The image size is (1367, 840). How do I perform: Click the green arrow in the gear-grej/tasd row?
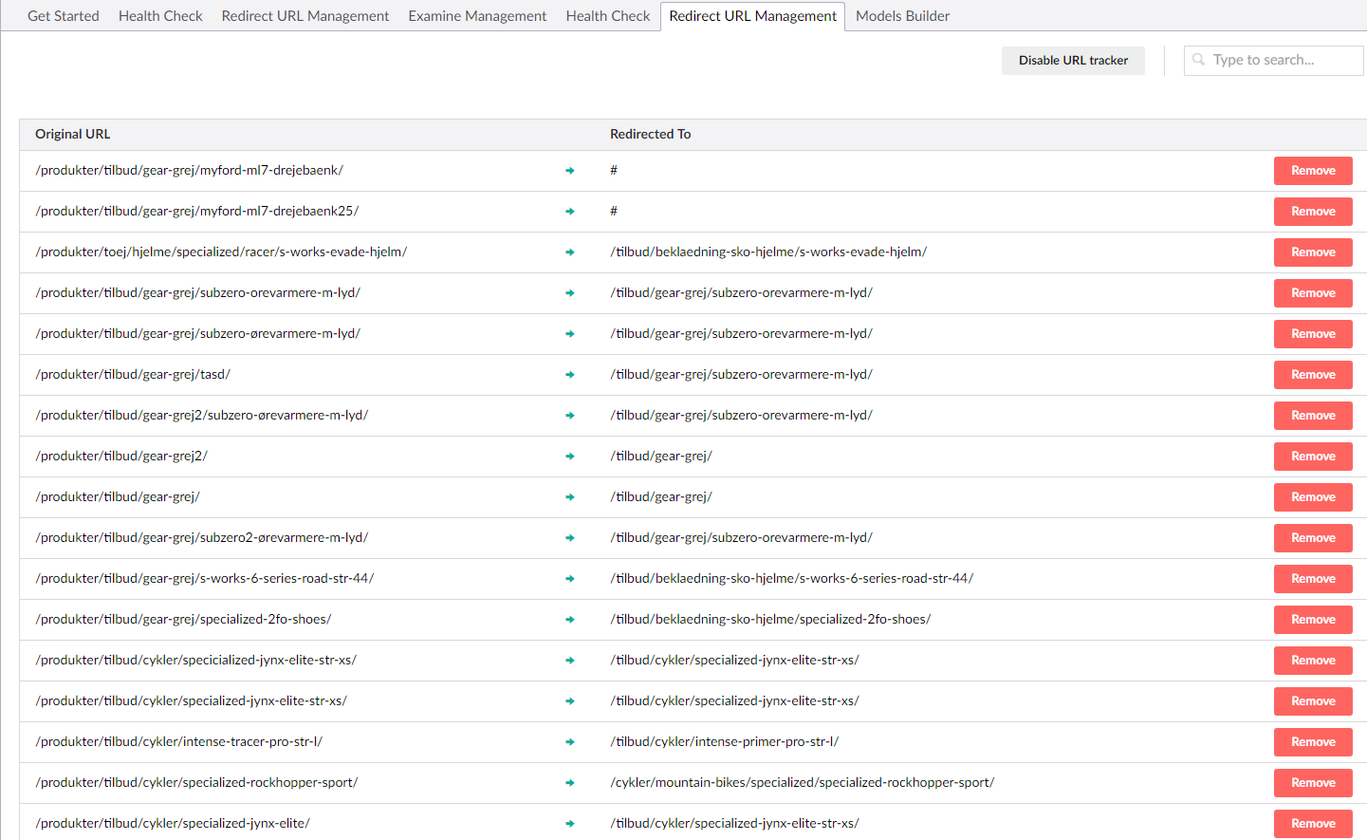click(x=570, y=375)
